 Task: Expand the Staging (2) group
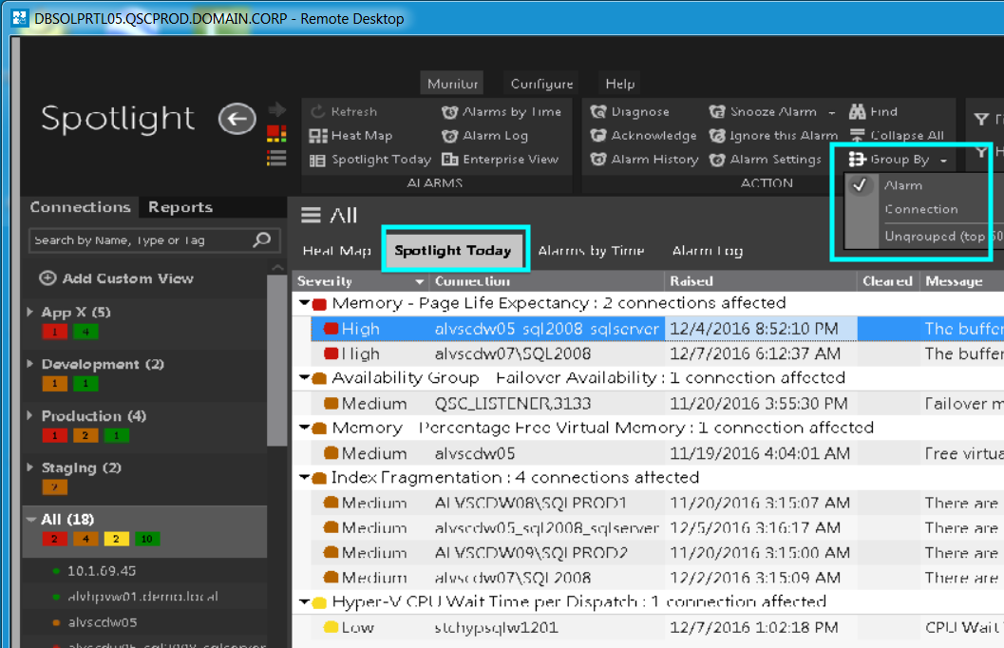[30, 467]
